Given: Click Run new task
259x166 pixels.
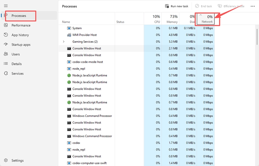Looking at the screenshot, I should click(x=176, y=6).
